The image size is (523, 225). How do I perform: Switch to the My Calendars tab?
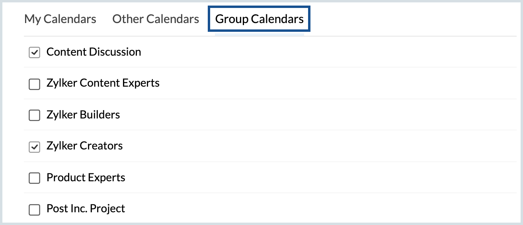[x=60, y=19]
